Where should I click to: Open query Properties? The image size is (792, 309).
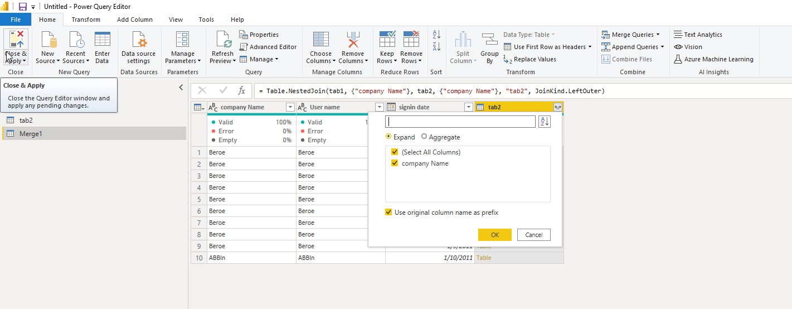(x=259, y=35)
